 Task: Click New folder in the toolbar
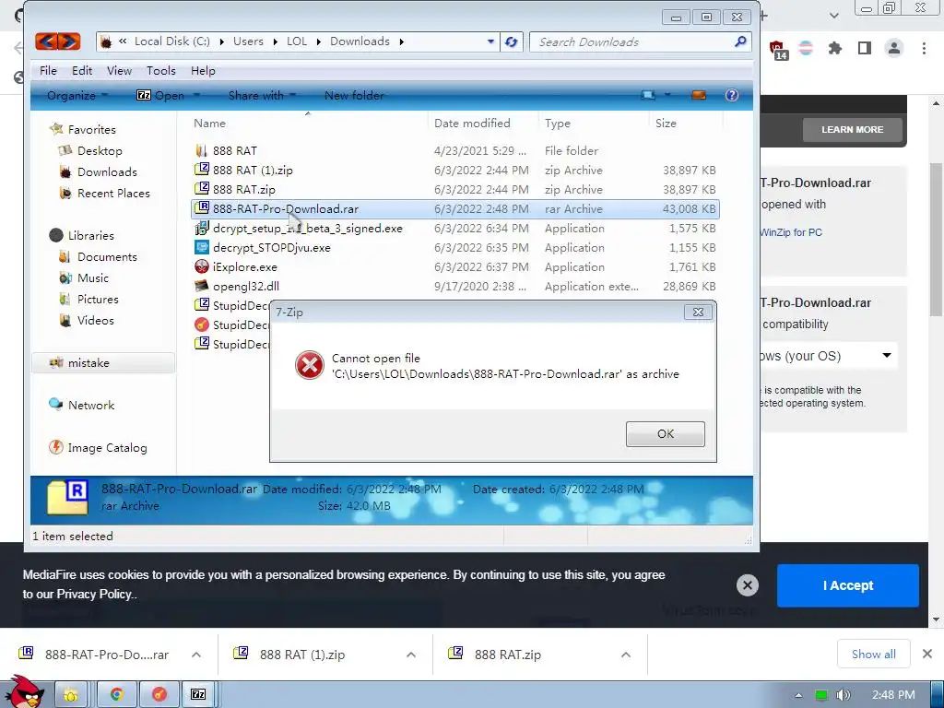pyautogui.click(x=354, y=95)
